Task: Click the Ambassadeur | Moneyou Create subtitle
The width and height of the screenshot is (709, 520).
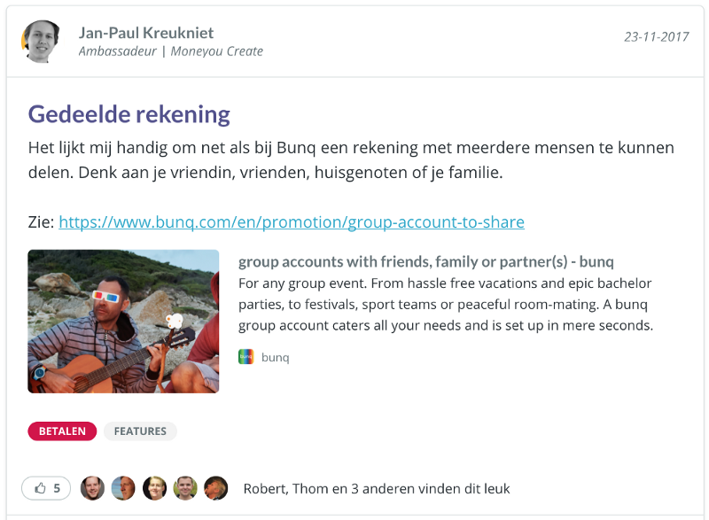Action: (171, 51)
